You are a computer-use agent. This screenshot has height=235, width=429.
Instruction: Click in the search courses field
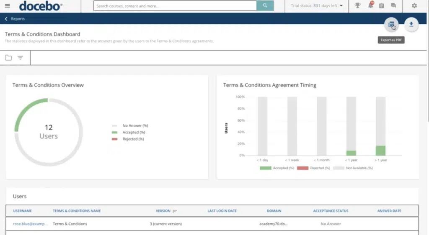pyautogui.click(x=175, y=6)
